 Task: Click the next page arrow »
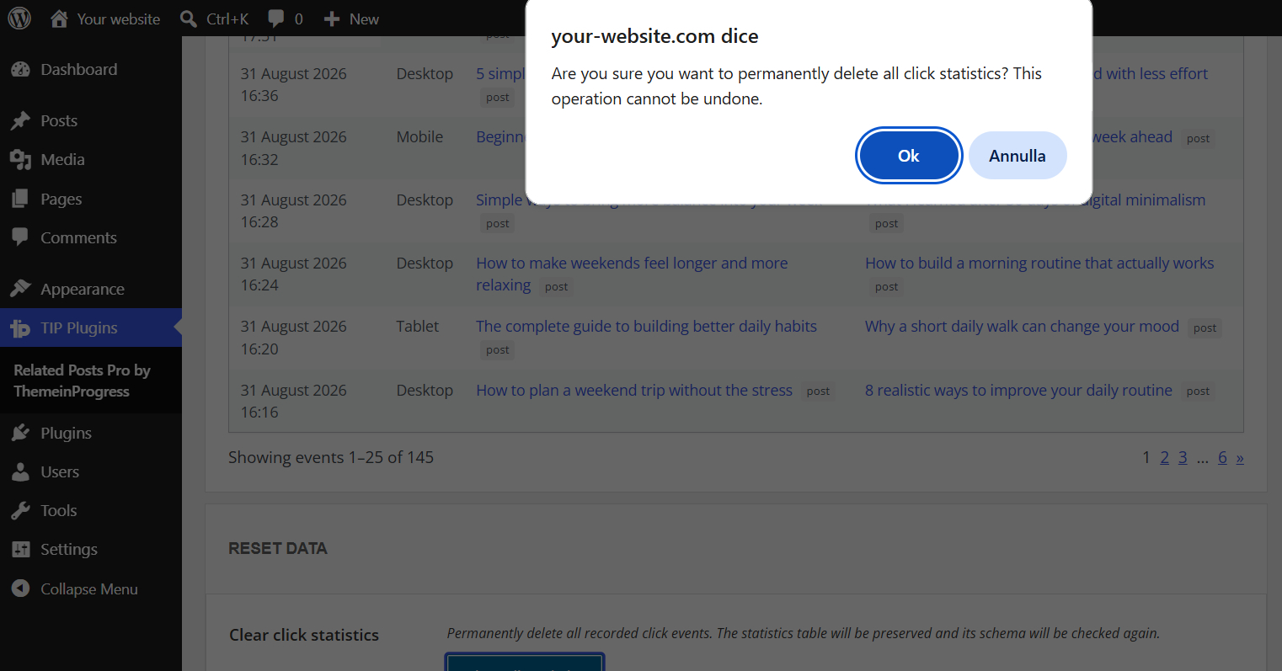tap(1240, 458)
